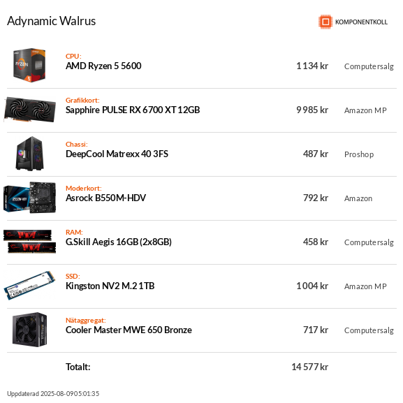
Task: Open the AMD Ryzen 5 5600 product name
Action: (103, 66)
